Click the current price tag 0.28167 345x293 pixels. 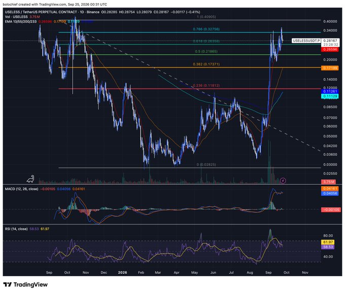[x=330, y=41]
